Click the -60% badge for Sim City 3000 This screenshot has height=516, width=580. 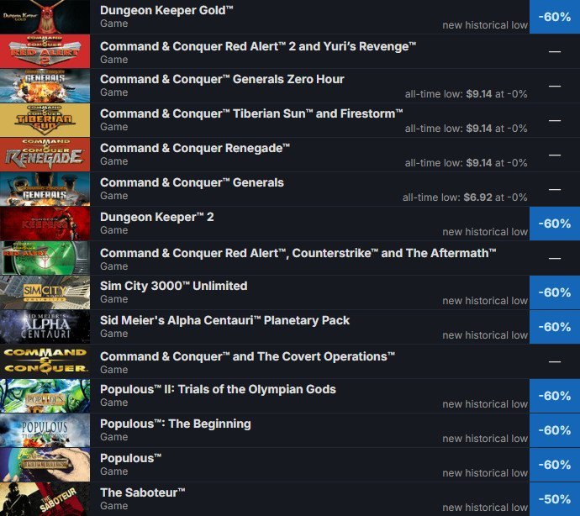[555, 292]
